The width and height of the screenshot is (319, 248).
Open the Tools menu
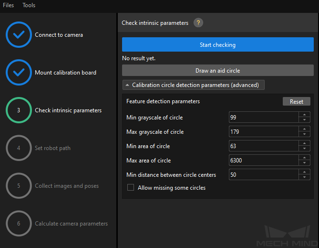[x=29, y=5]
